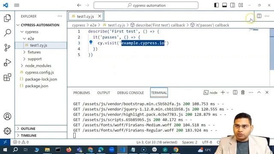Click the lightbulb code action icon
Image resolution: width=274 pixels, height=154 pixels.
[x=91, y=42]
